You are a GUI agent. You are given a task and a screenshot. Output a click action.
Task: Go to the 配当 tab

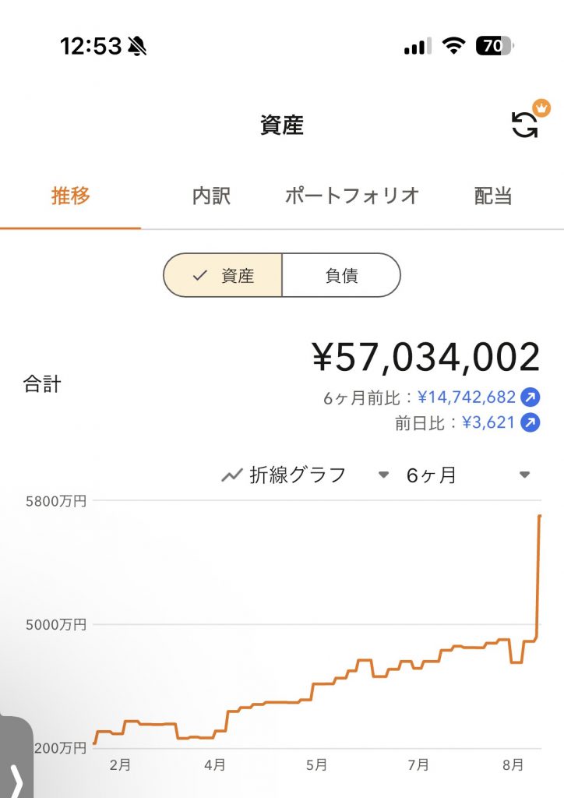coord(493,196)
